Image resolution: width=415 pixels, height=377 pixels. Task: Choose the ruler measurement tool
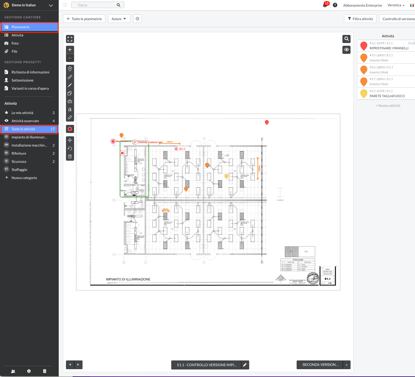[x=70, y=117]
